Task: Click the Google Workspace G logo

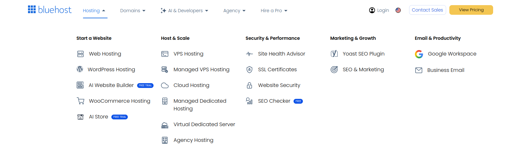Action: (x=419, y=54)
